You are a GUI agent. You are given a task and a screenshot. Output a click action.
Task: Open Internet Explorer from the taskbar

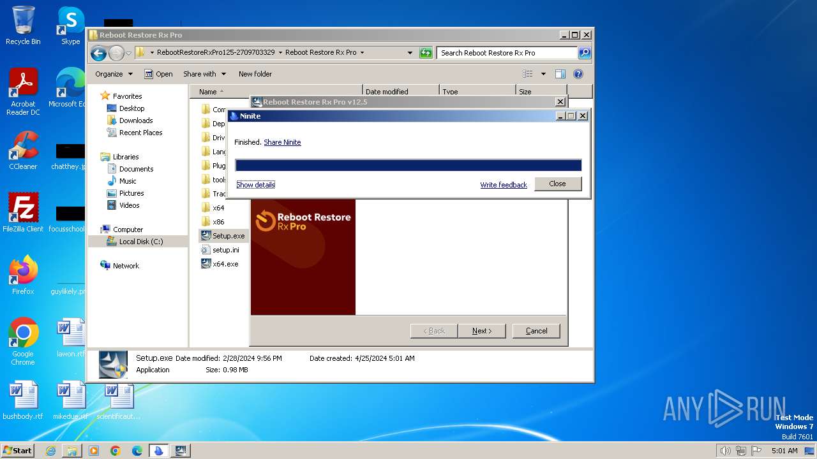click(x=50, y=451)
